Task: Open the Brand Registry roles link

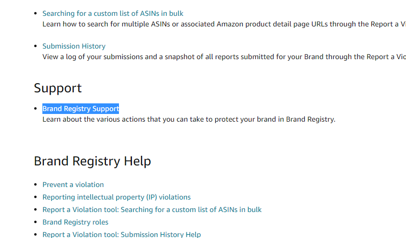Action: 75,222
